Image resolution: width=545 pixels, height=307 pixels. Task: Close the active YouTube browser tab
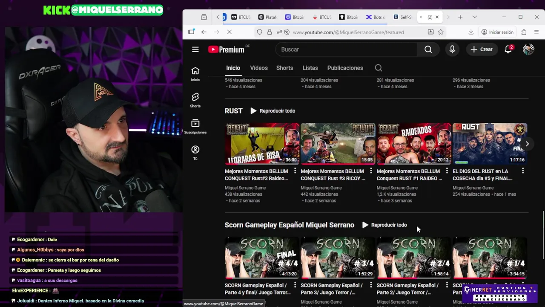[437, 17]
